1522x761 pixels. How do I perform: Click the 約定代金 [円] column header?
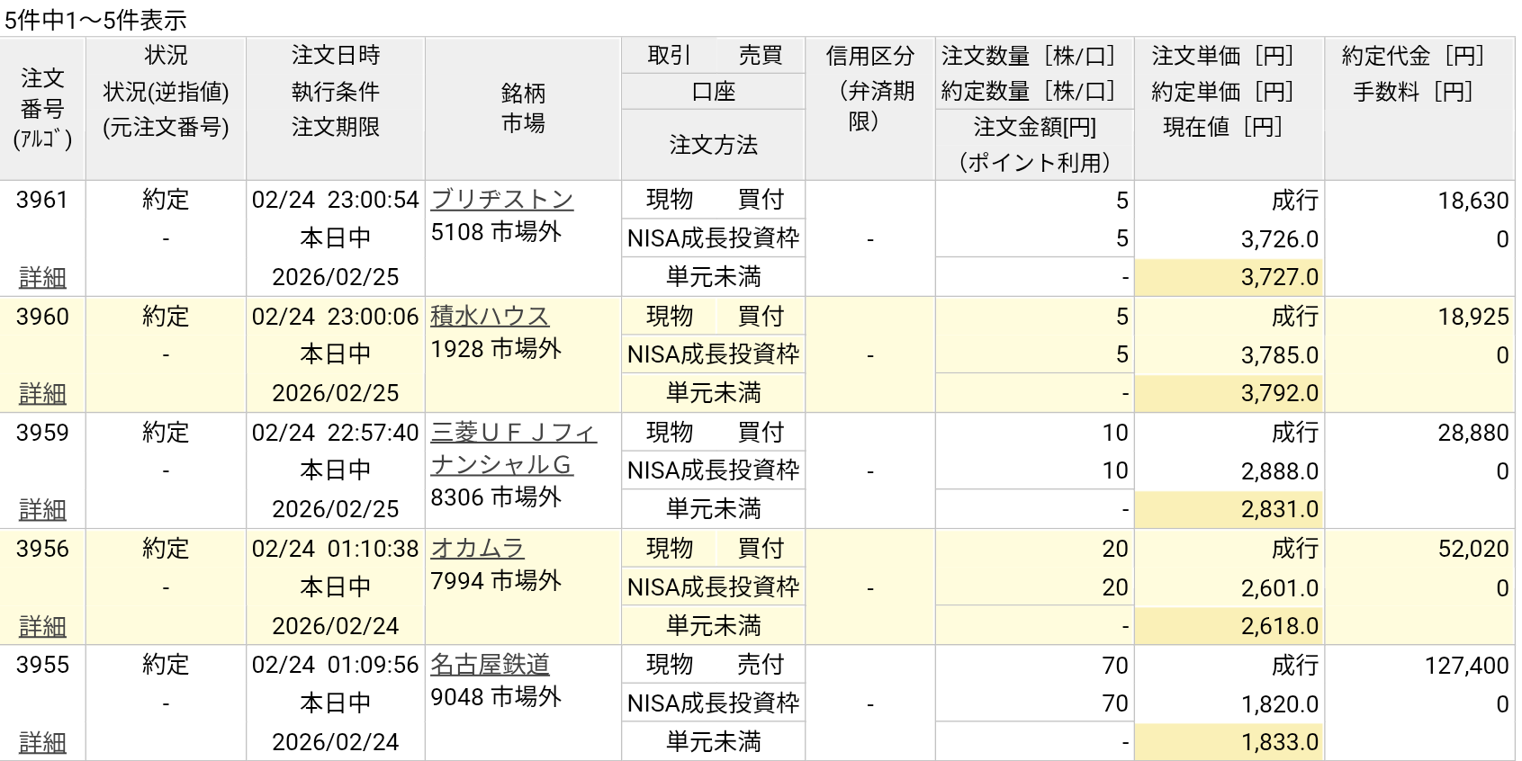[x=1411, y=56]
